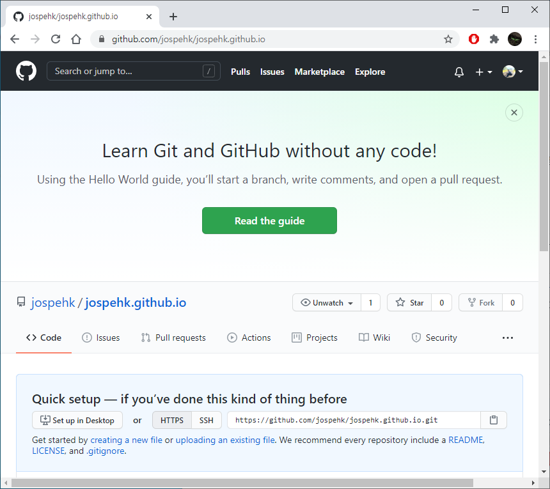Click the address bar URL
550x489 pixels.
(x=189, y=39)
